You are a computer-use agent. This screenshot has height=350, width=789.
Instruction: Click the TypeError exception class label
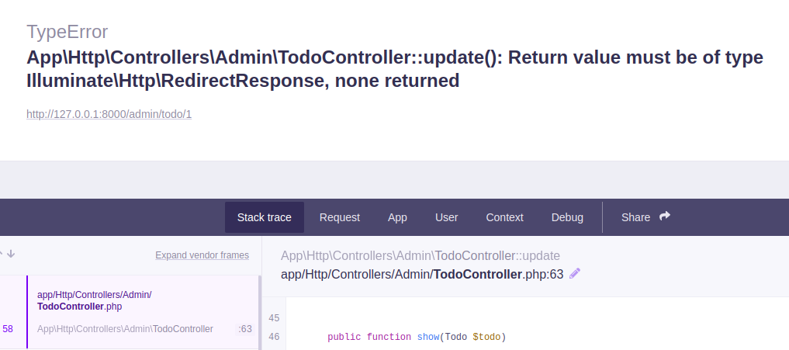[x=67, y=32]
